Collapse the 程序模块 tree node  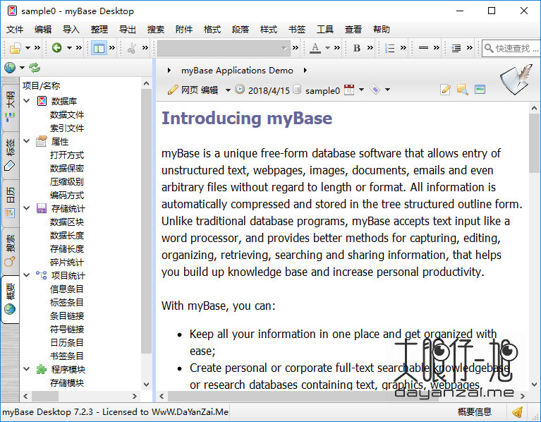pyautogui.click(x=27, y=369)
